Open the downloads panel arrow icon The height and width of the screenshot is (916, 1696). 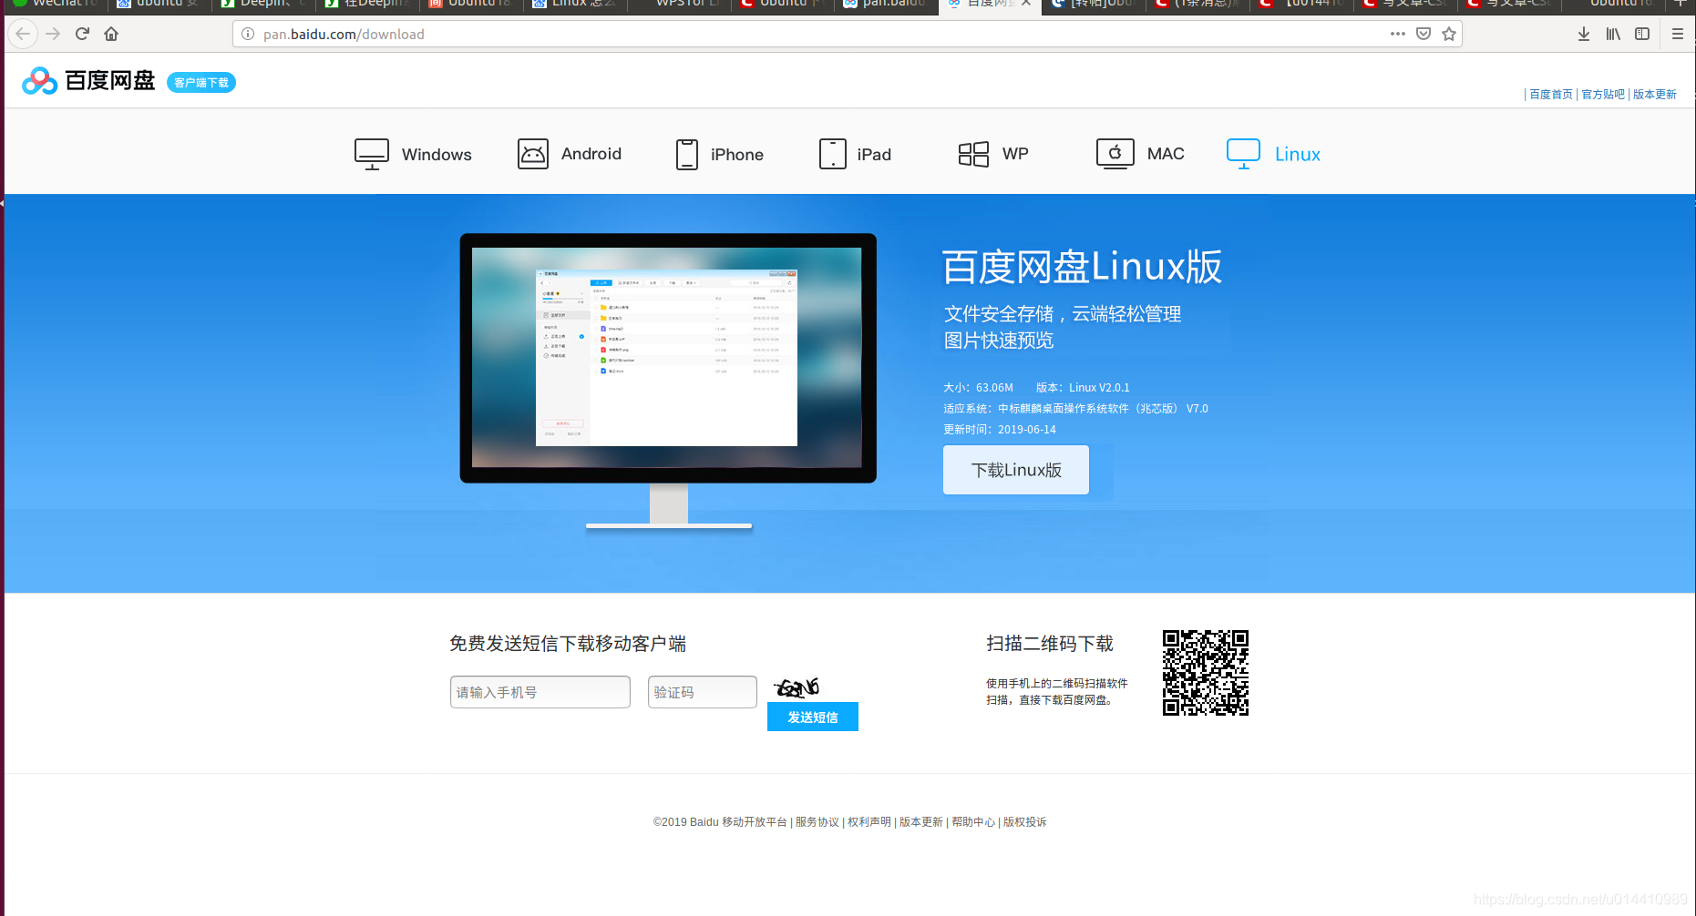tap(1584, 35)
